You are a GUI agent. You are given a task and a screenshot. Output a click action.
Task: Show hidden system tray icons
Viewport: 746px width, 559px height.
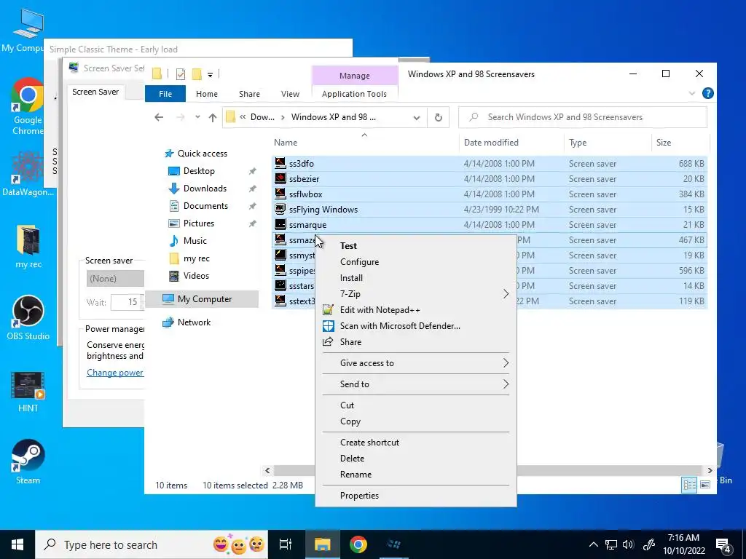pos(593,544)
